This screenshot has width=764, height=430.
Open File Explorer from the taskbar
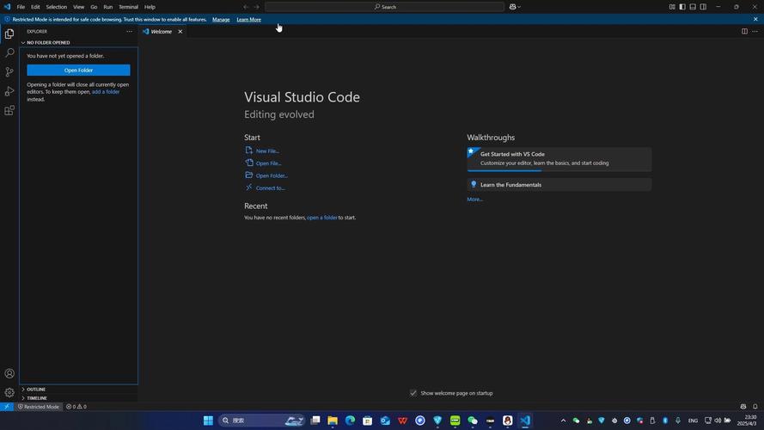[333, 421]
